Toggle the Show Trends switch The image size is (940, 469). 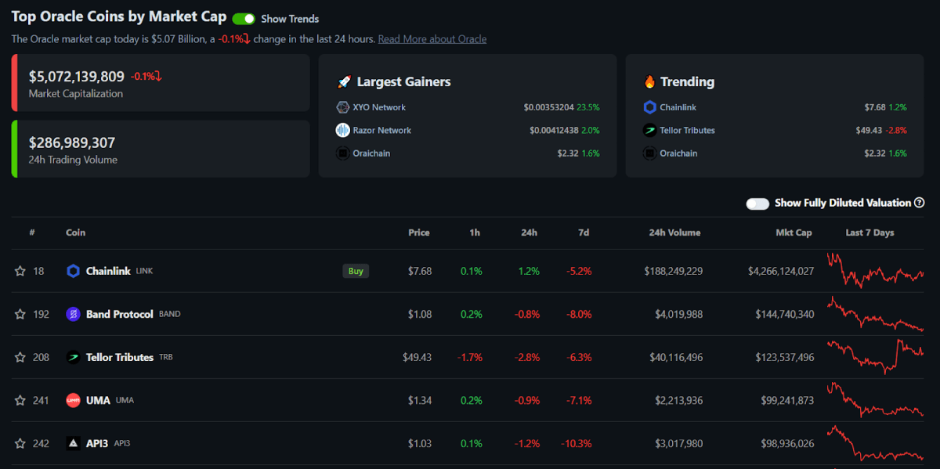click(244, 19)
